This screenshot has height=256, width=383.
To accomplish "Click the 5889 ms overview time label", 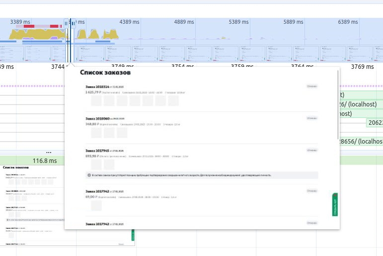I will 293,22.
